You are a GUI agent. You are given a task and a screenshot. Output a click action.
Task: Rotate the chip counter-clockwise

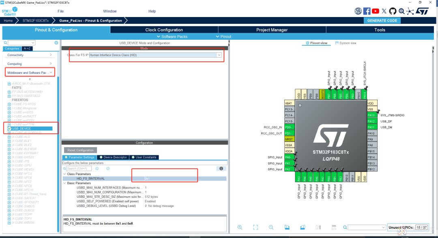(x=303, y=227)
